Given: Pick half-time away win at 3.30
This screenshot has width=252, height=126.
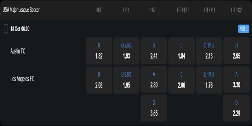Looking at the screenshot, I should pos(237,80).
